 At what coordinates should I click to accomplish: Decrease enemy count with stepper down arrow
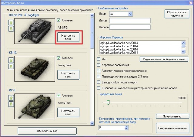[x=126, y=129]
